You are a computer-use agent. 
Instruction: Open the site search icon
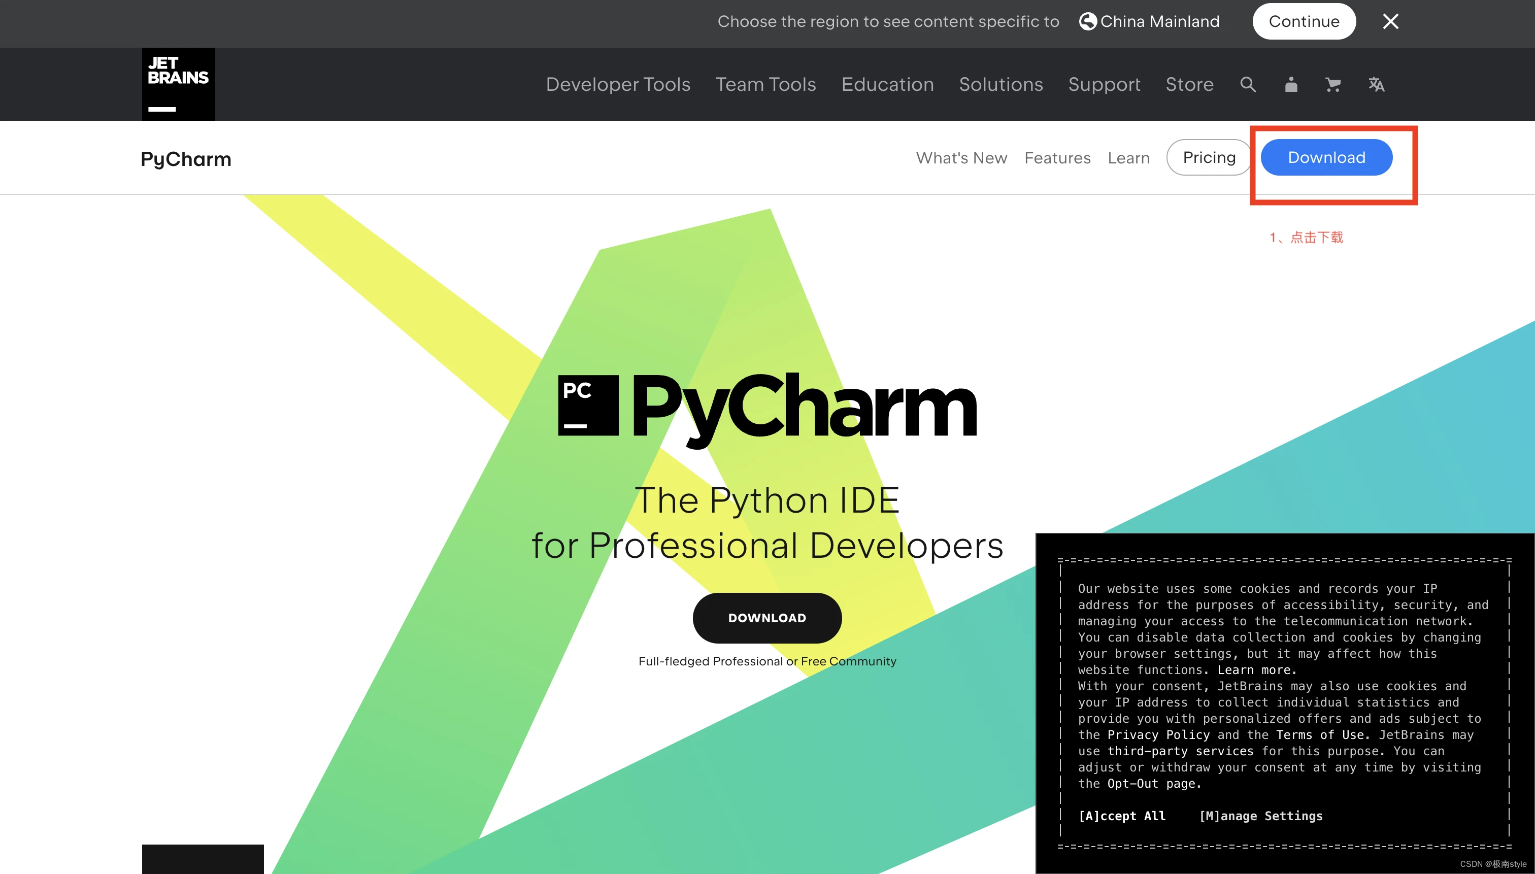pos(1248,85)
